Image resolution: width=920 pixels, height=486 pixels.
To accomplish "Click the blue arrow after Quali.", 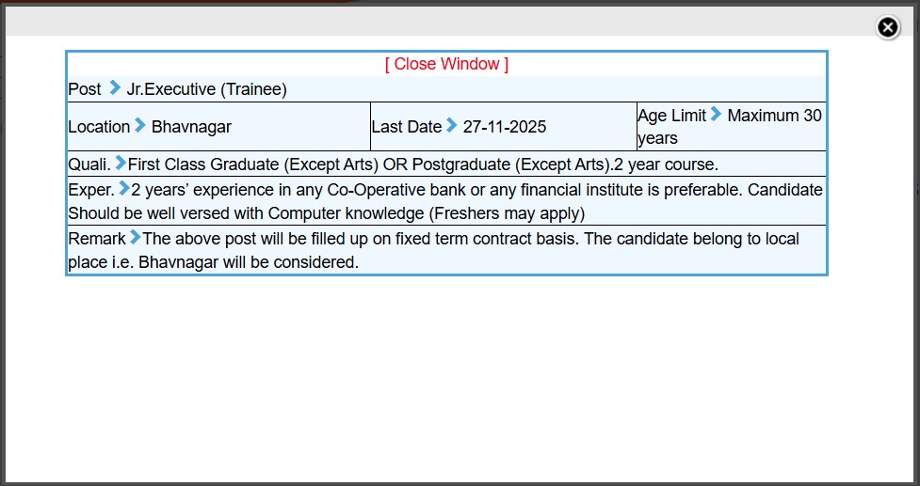I will (x=120, y=163).
